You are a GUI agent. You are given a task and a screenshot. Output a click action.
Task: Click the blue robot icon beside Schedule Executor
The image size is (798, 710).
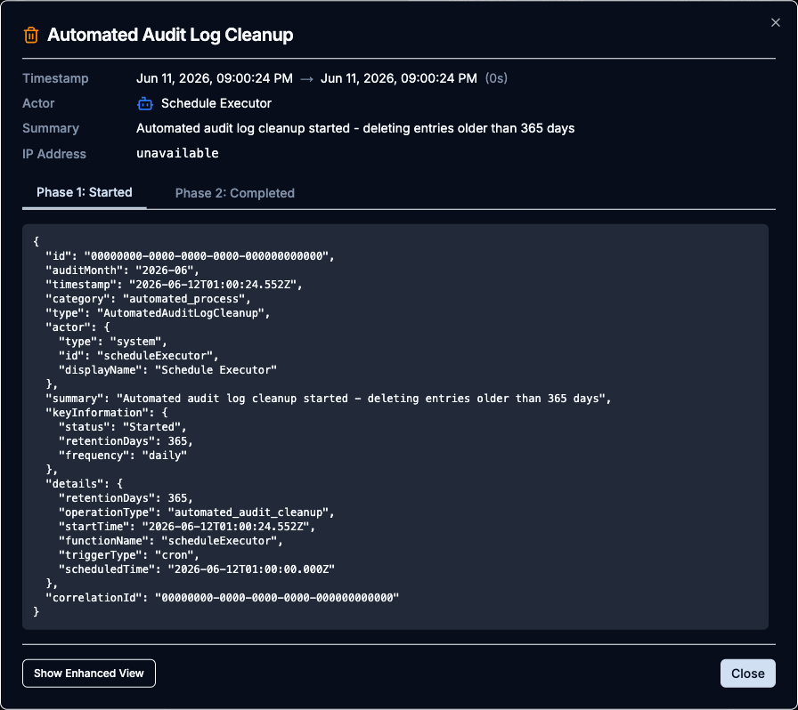[x=145, y=104]
